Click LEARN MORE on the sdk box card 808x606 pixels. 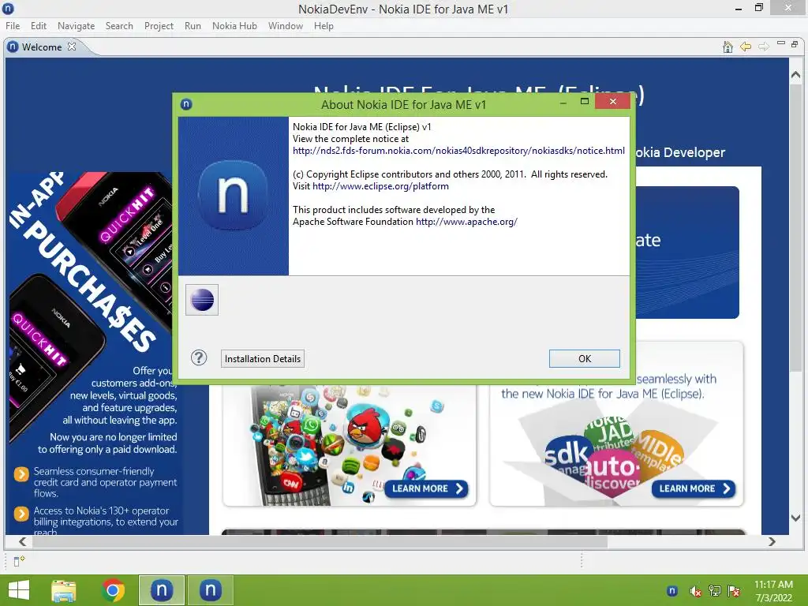tap(694, 488)
